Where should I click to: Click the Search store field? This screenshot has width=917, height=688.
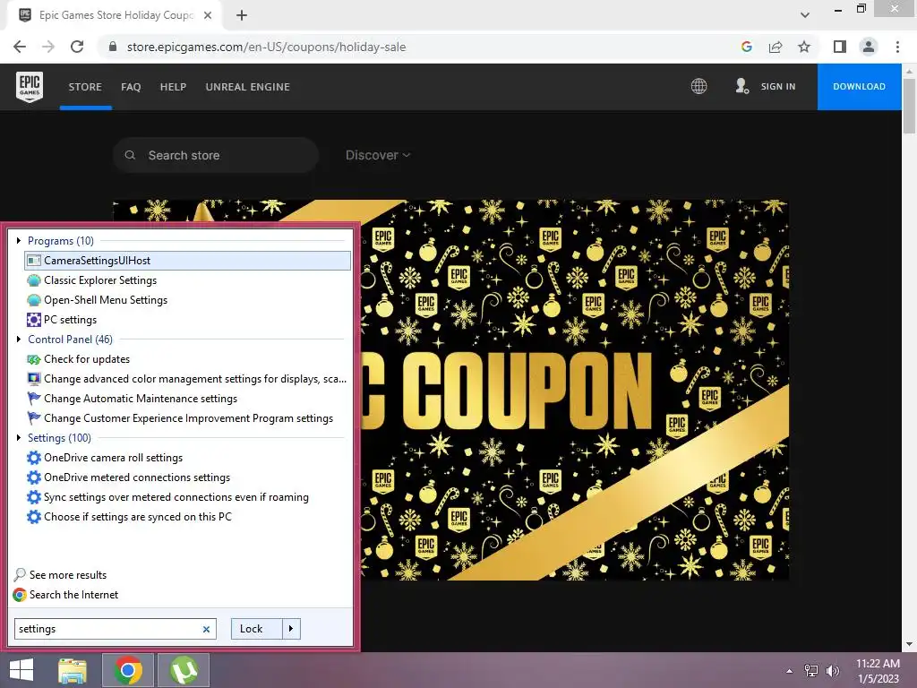216,155
